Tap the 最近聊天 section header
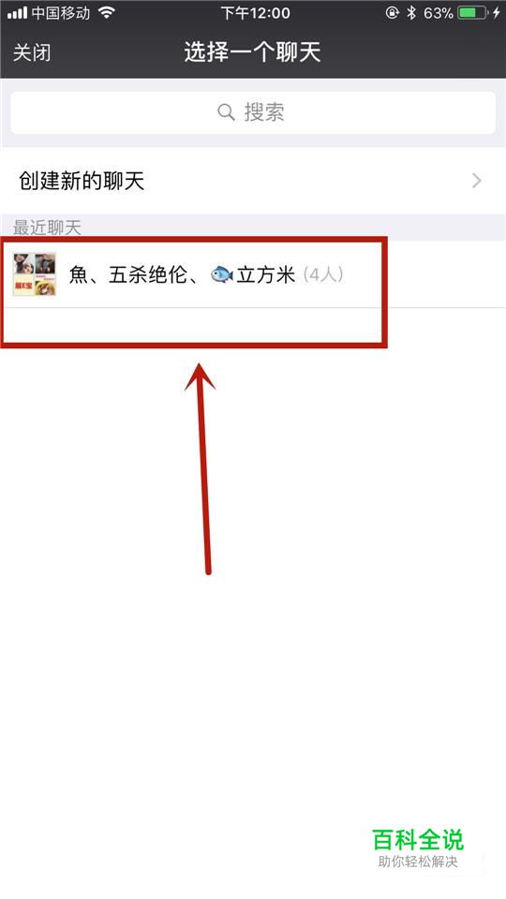The height and width of the screenshot is (899, 506). point(47,228)
